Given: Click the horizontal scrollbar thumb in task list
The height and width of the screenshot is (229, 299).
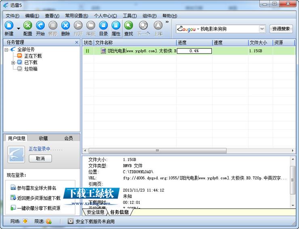Looking at the screenshot, I should [x=158, y=151].
